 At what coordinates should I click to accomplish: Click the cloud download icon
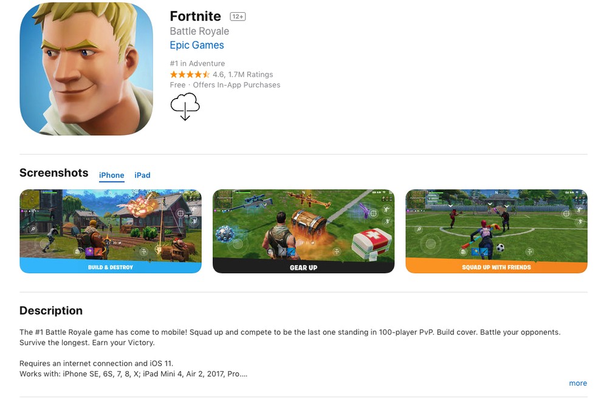tap(185, 106)
